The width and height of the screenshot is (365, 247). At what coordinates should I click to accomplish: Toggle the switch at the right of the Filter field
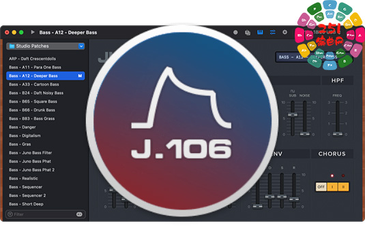79,214
